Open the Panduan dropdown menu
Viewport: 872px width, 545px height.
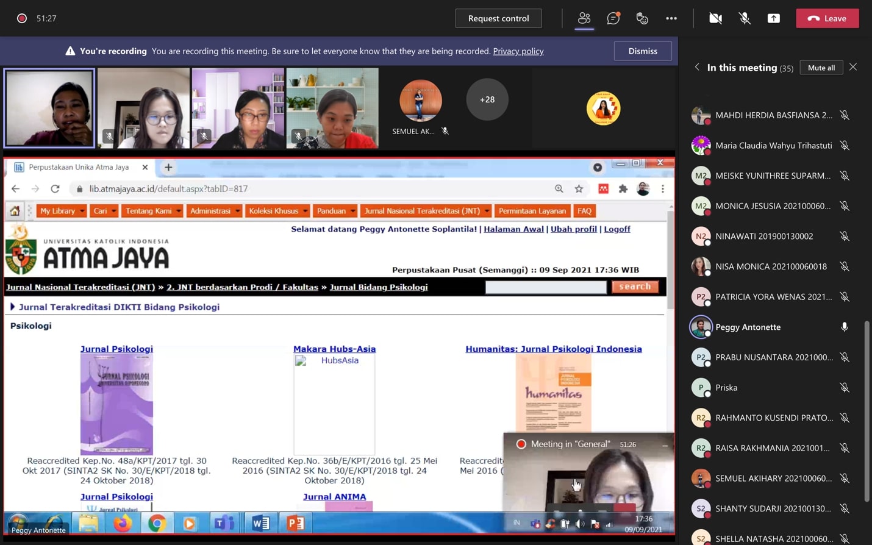click(335, 211)
